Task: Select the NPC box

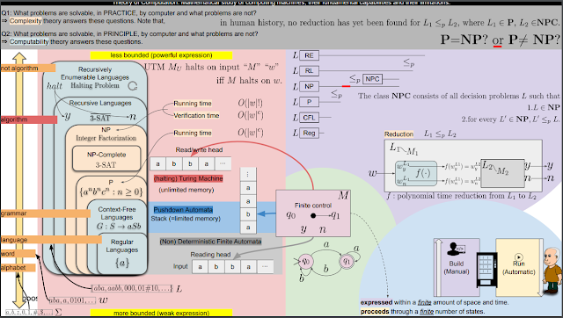Action: [372, 79]
